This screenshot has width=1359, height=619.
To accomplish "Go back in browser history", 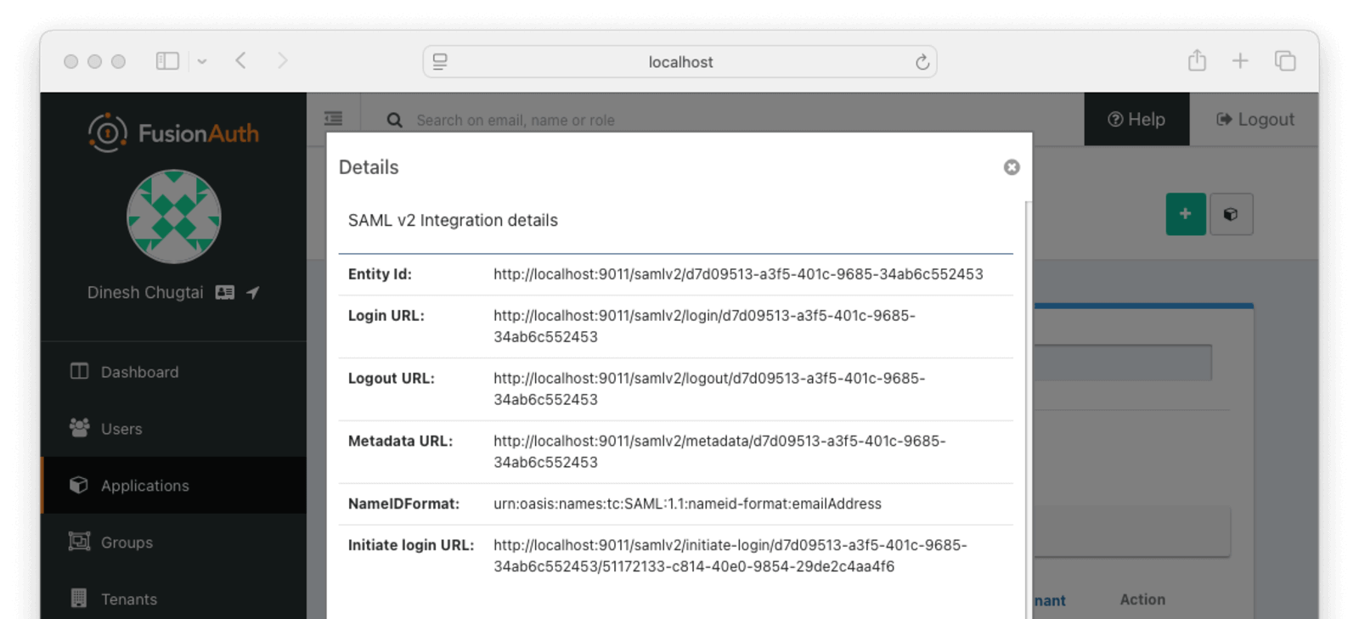I will [x=241, y=60].
